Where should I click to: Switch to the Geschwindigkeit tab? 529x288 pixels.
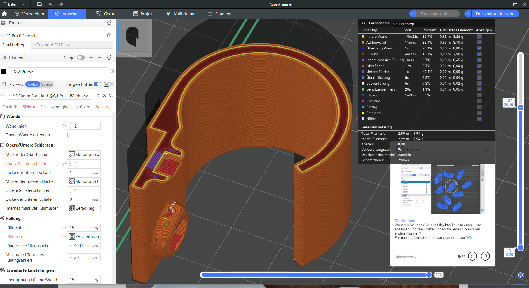[55, 107]
